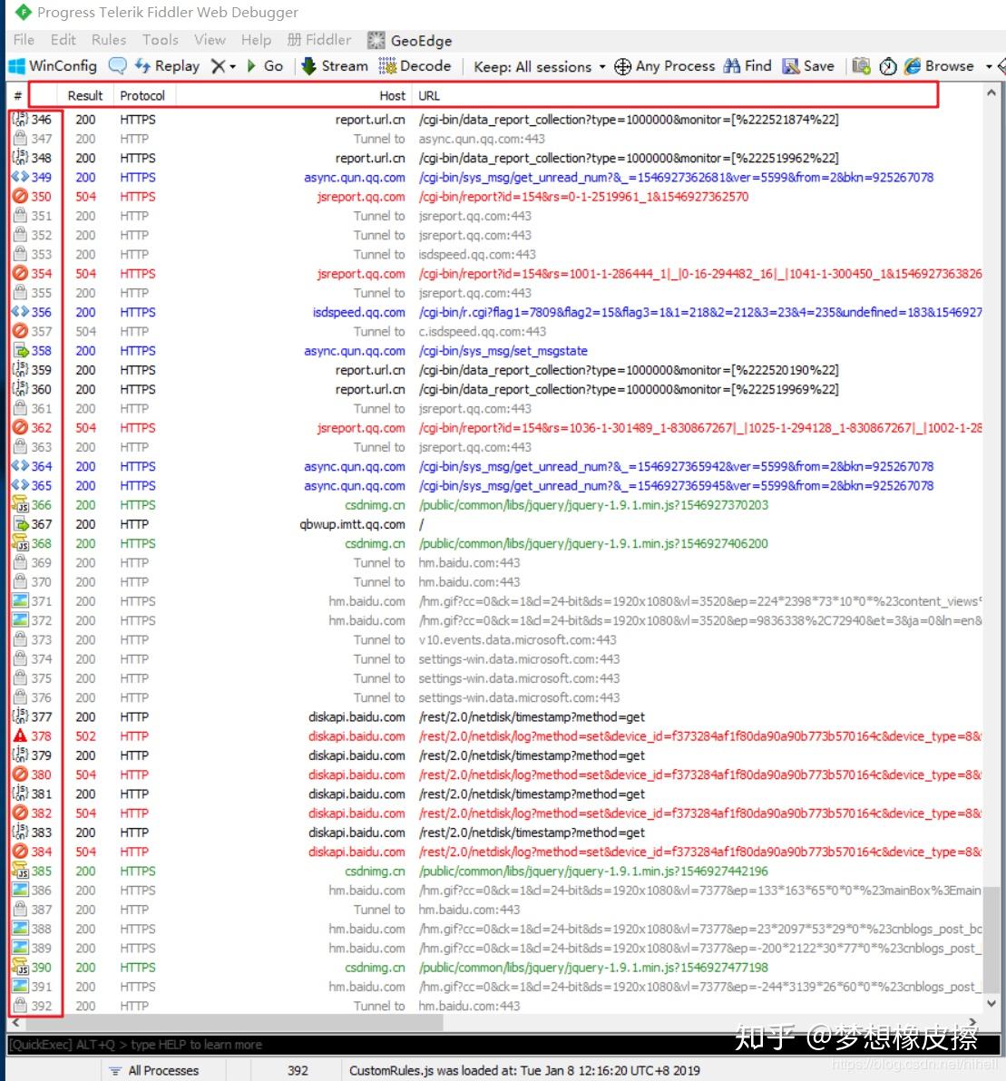The image size is (1006, 1081).
Task: Click the red blocked icon of session 350
Action: pos(20,197)
